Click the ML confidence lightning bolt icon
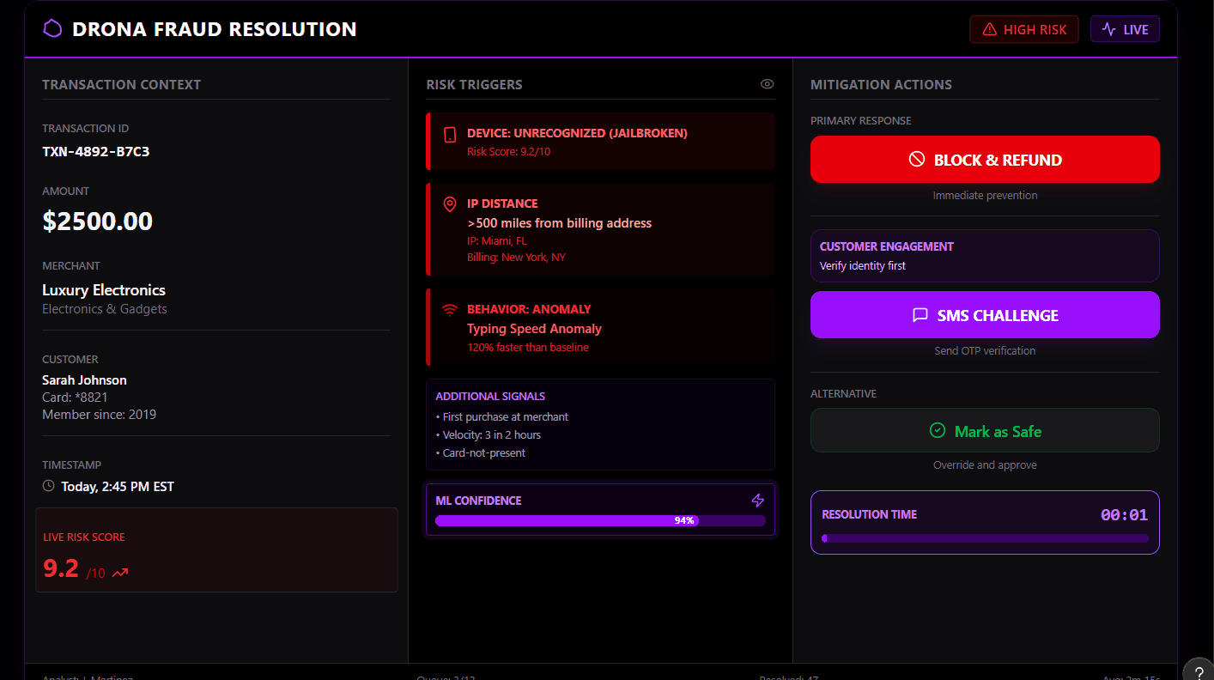 point(757,500)
